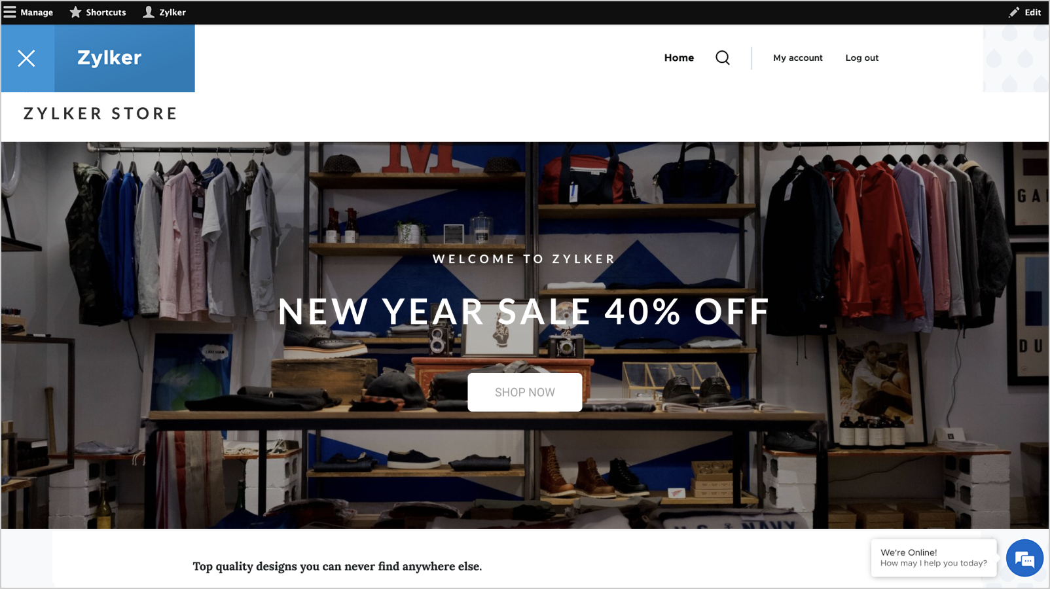Open the search magnifier icon
This screenshot has height=589, width=1050.
coord(723,58)
